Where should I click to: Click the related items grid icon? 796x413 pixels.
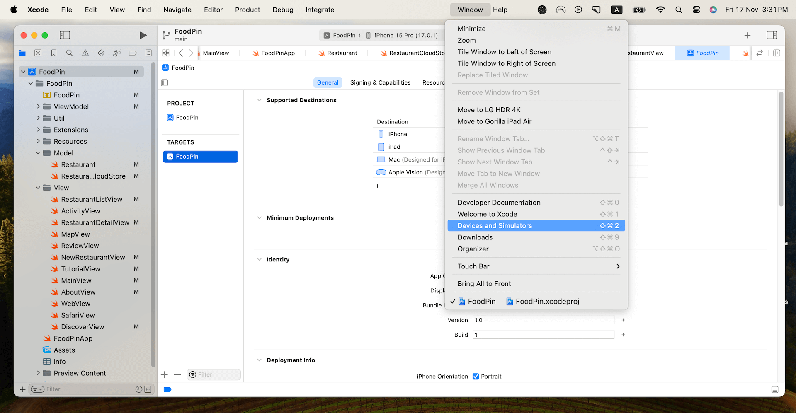click(x=166, y=53)
